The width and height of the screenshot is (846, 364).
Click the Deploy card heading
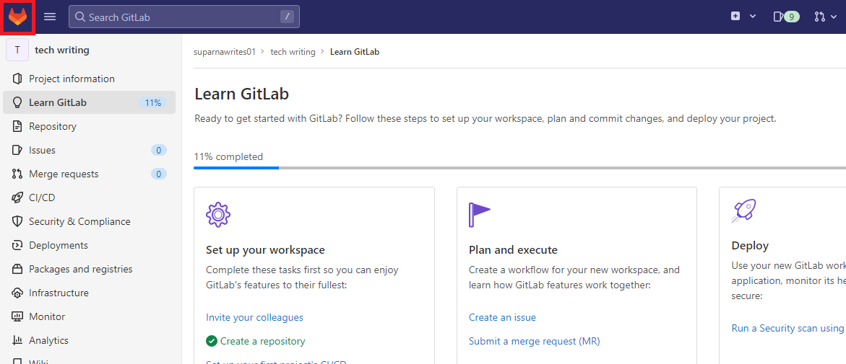[x=750, y=246]
